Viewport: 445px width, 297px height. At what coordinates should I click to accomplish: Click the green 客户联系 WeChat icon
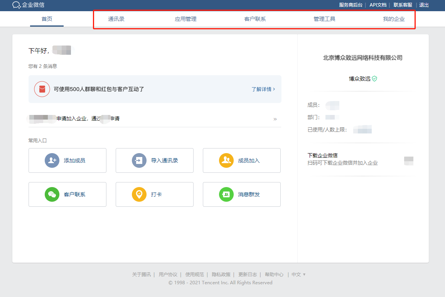(x=52, y=194)
